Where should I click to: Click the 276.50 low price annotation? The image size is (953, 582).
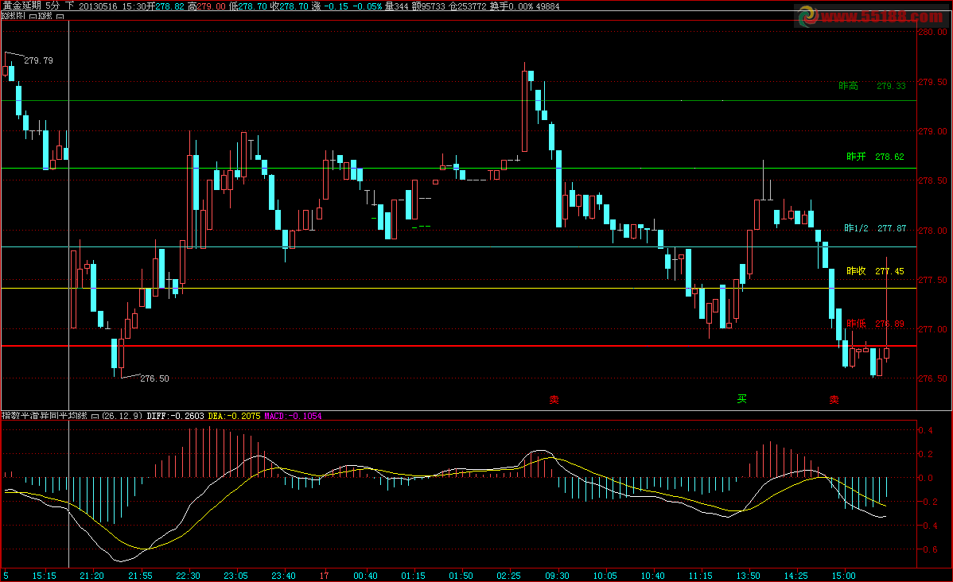[154, 379]
